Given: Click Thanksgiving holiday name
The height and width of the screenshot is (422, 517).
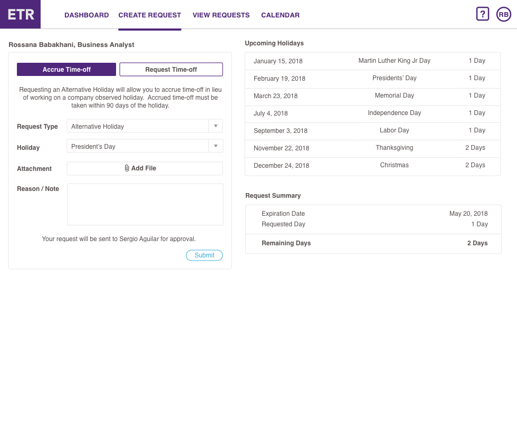Looking at the screenshot, I should tap(395, 148).
